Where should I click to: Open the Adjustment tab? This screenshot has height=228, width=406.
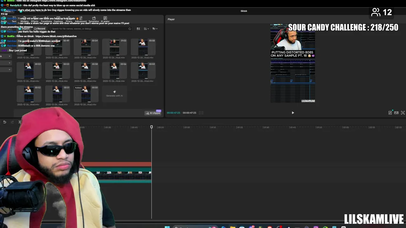(x=81, y=20)
